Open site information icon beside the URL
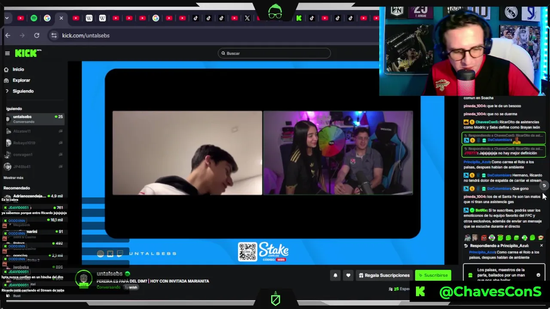Viewport: 550px width, 309px height. pyautogui.click(x=54, y=36)
